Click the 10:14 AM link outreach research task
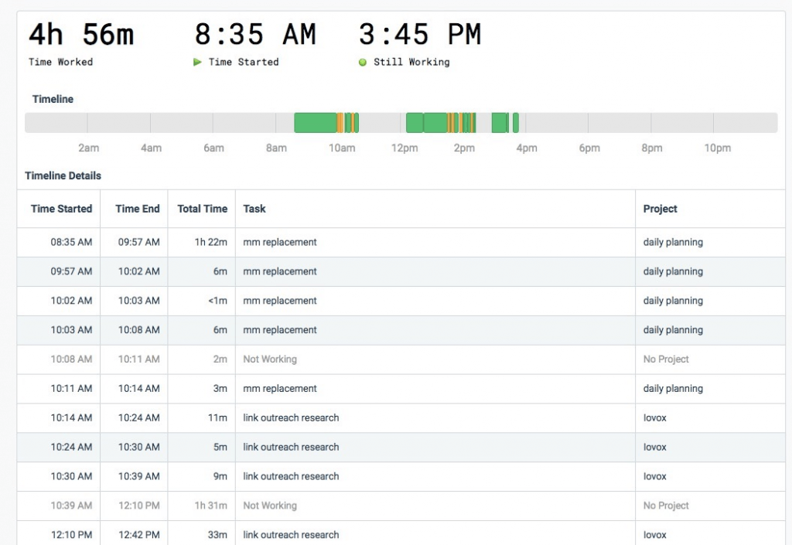The width and height of the screenshot is (792, 545). pos(291,417)
